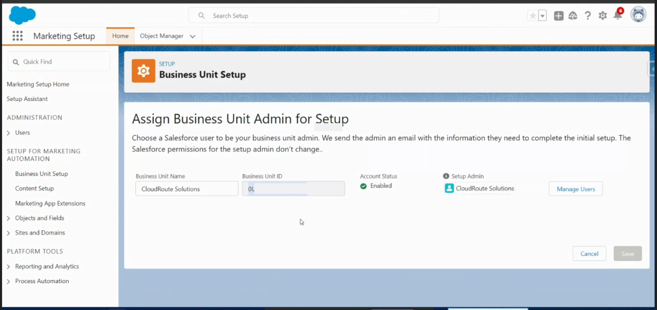Open the App Launcher grid icon
Screen dimensions: 657x310
click(x=17, y=36)
